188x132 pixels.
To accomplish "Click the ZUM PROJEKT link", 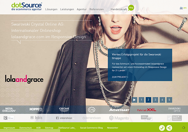I will tap(120, 77).
